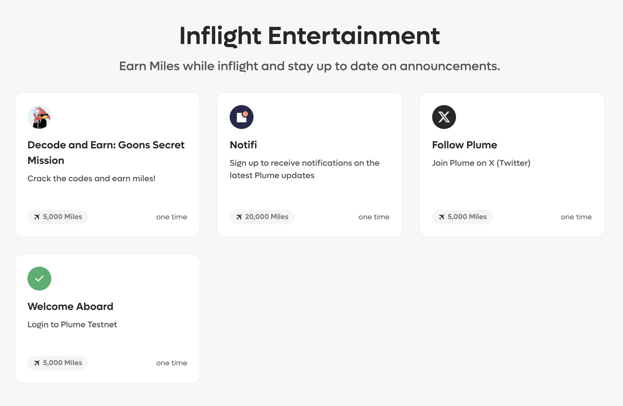Open Decode and Earn: Goons Secret Mission
623x406 pixels.
coord(106,152)
